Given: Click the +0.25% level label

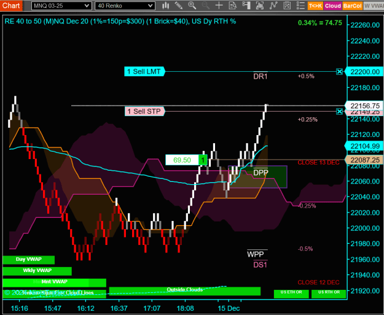Looking at the screenshot, I should (x=308, y=120).
